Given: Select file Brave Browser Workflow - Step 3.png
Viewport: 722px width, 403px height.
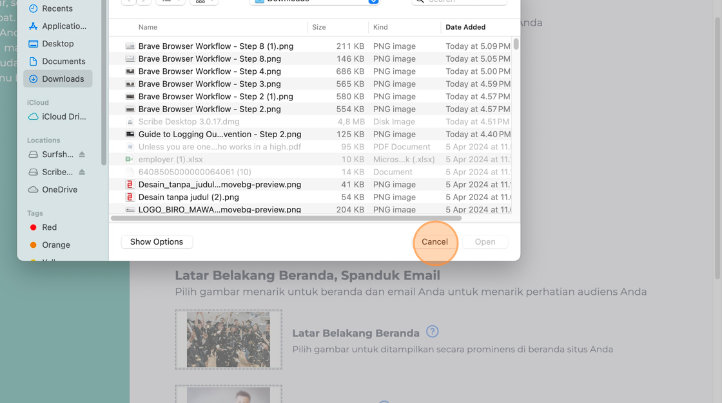Looking at the screenshot, I should (x=311, y=84).
